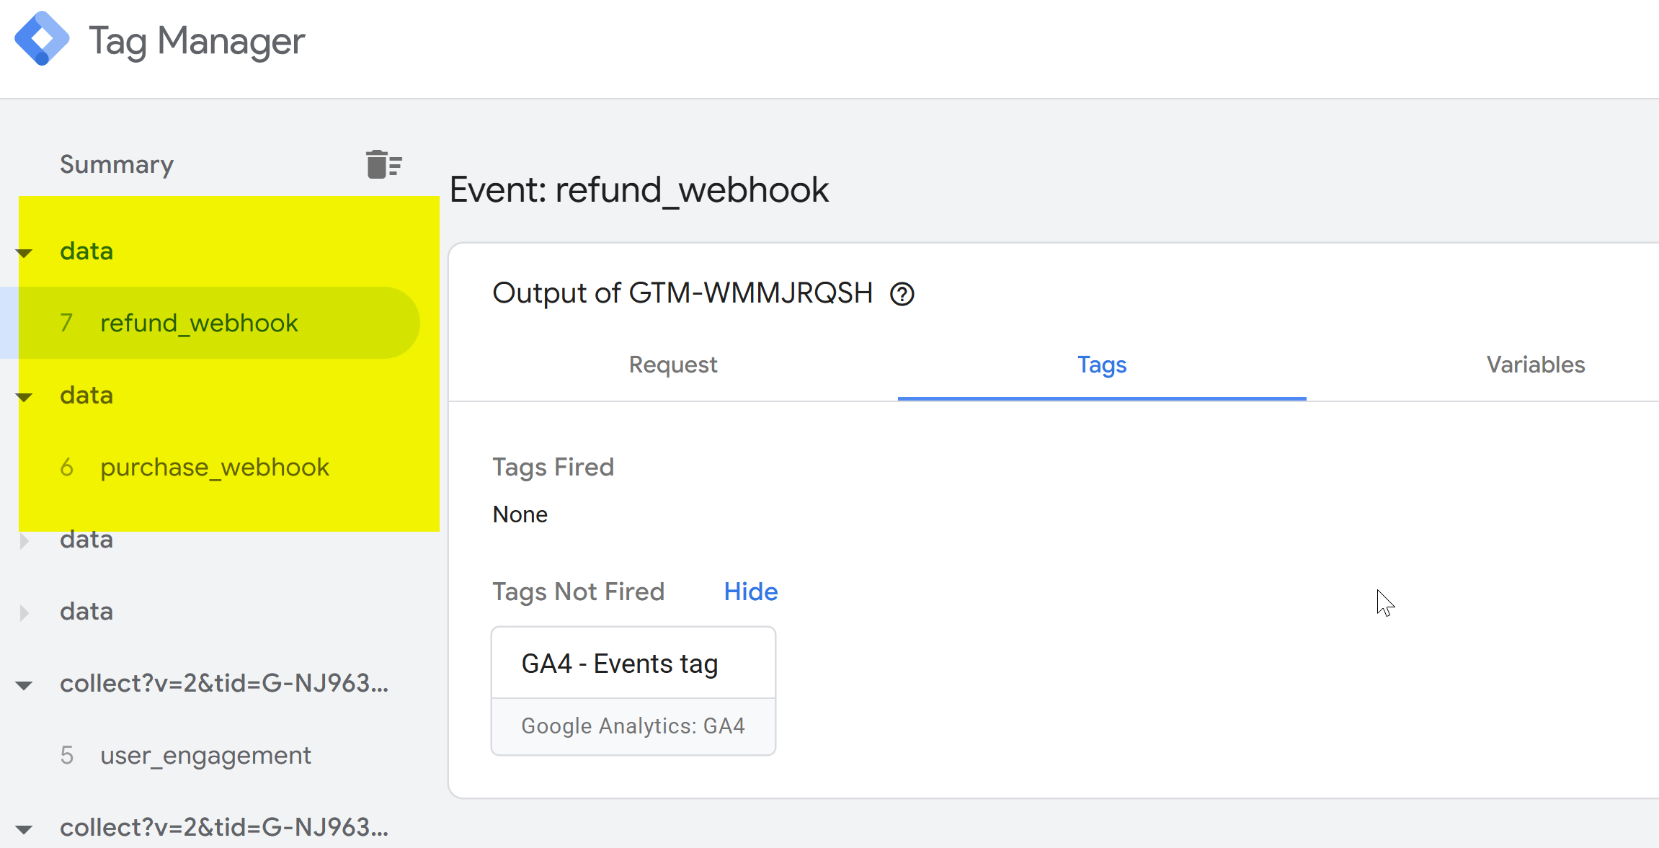Click the Tag Manager title text
The height and width of the screenshot is (848, 1659).
click(197, 41)
